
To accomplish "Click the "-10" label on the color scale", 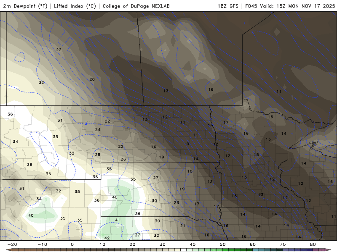I will (x=42, y=244).
